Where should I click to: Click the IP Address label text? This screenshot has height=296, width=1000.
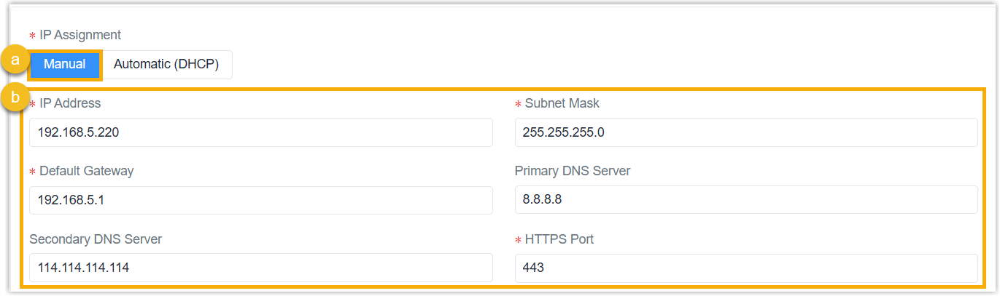point(70,103)
